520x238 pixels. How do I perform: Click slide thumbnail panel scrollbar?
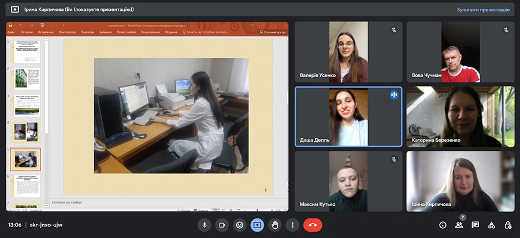(x=47, y=87)
